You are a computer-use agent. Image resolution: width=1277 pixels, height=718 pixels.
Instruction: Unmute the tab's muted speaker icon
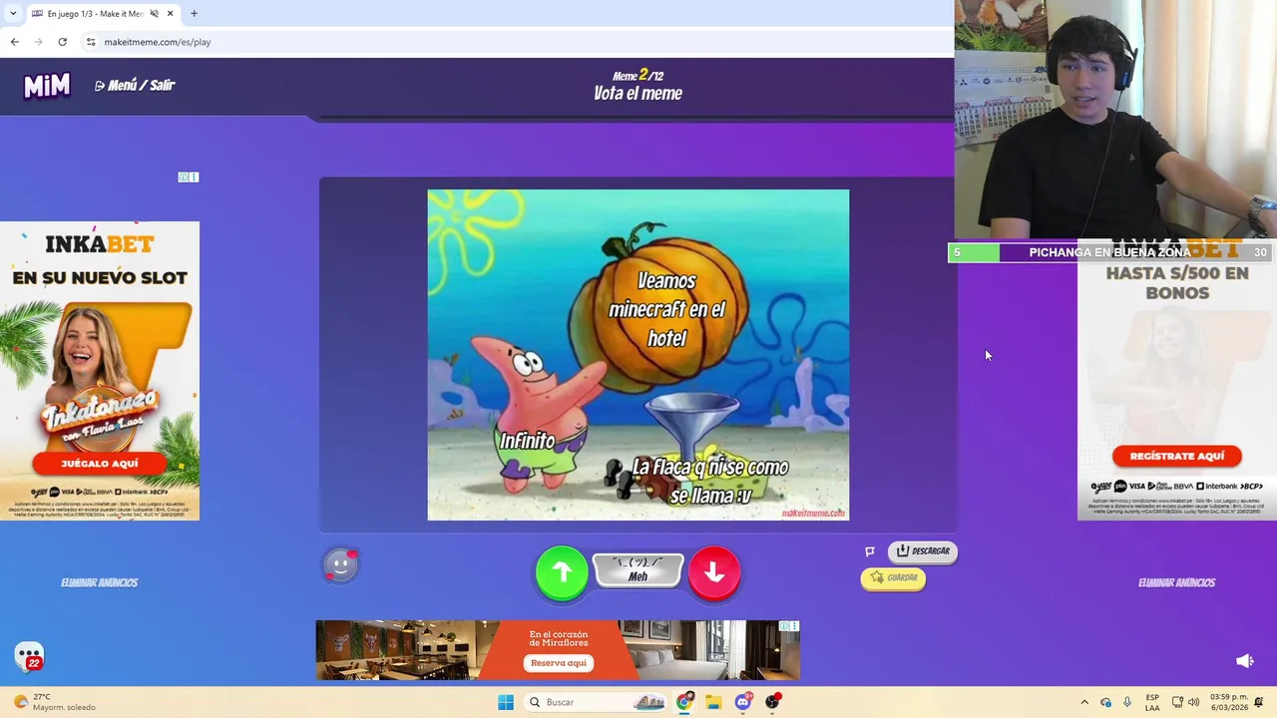[x=154, y=14]
